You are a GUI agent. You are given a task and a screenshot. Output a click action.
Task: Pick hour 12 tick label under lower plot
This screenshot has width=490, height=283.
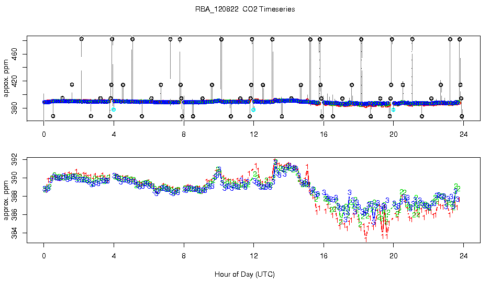254,256
